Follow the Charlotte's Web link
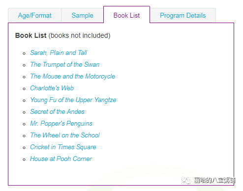Viewport: 243px width, 191px height. 52,88
